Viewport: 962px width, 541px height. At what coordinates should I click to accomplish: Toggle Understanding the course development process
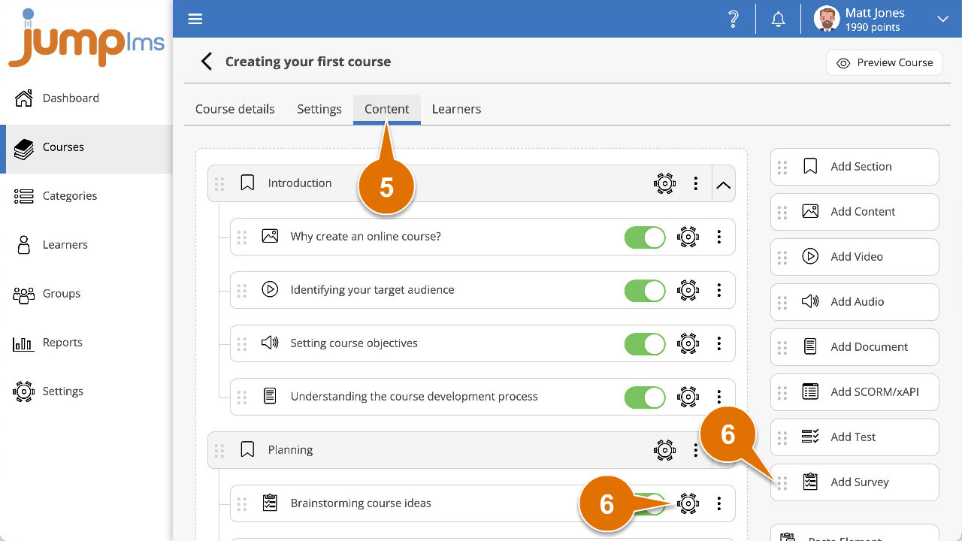645,397
